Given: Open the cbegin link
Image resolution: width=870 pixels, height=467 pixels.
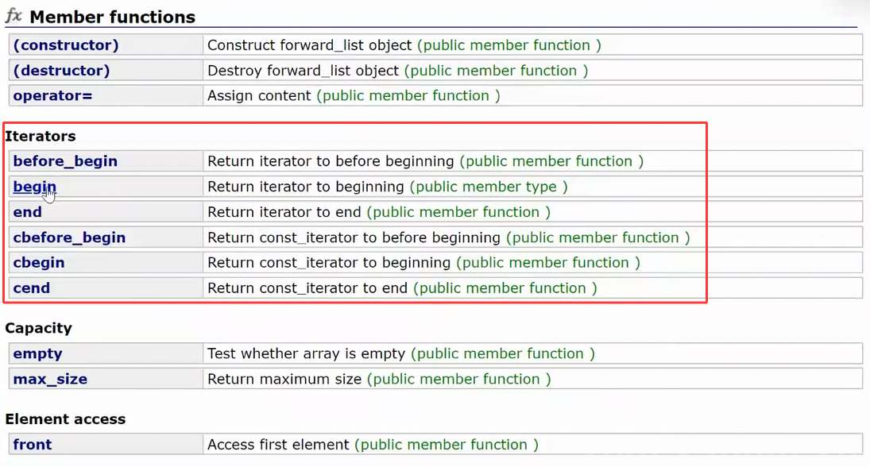Looking at the screenshot, I should [39, 263].
